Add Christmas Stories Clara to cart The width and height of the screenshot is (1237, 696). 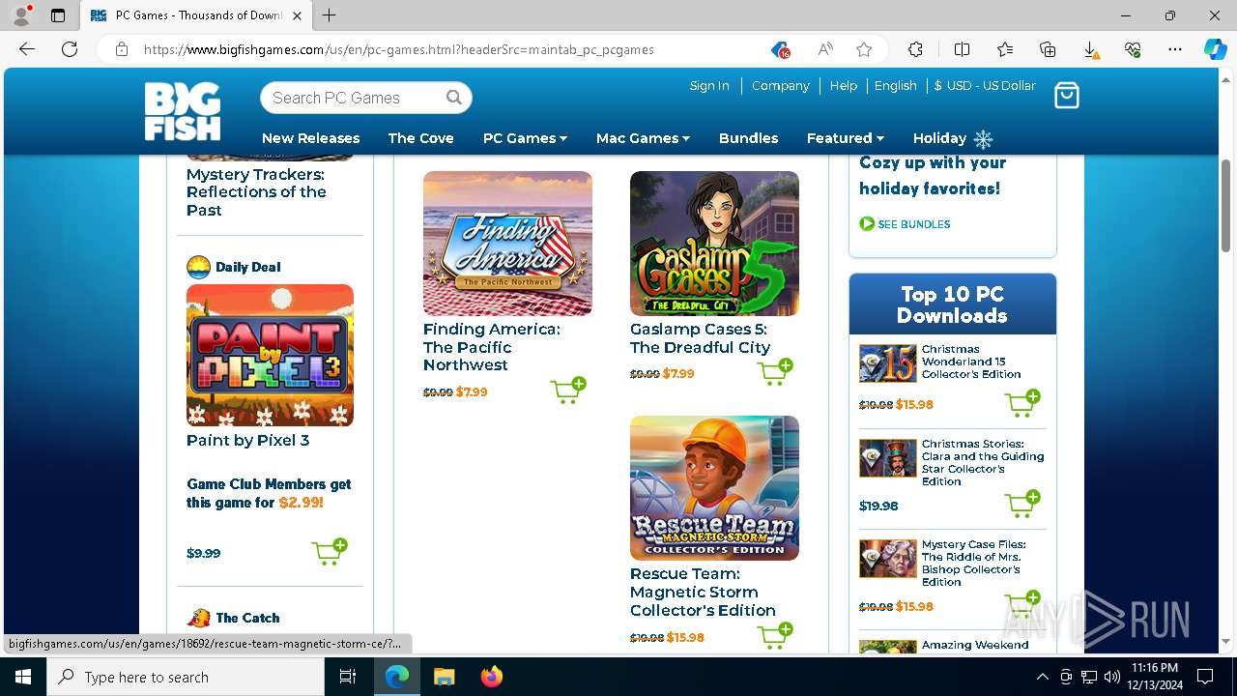tap(1022, 504)
